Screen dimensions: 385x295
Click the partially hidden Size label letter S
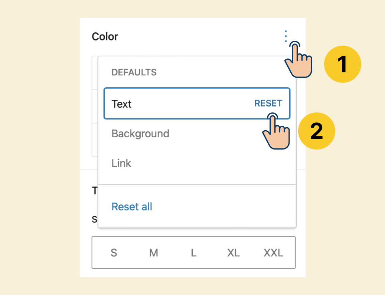click(x=95, y=219)
